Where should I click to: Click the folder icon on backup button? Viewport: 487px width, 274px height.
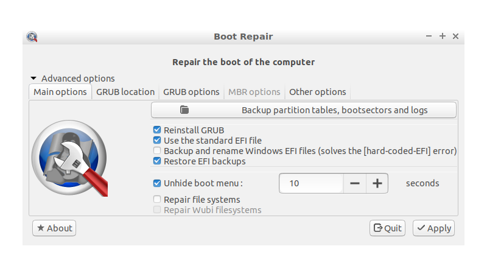185,110
